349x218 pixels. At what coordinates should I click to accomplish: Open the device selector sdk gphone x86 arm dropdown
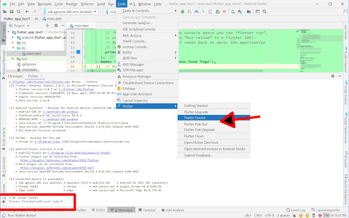click(69, 11)
